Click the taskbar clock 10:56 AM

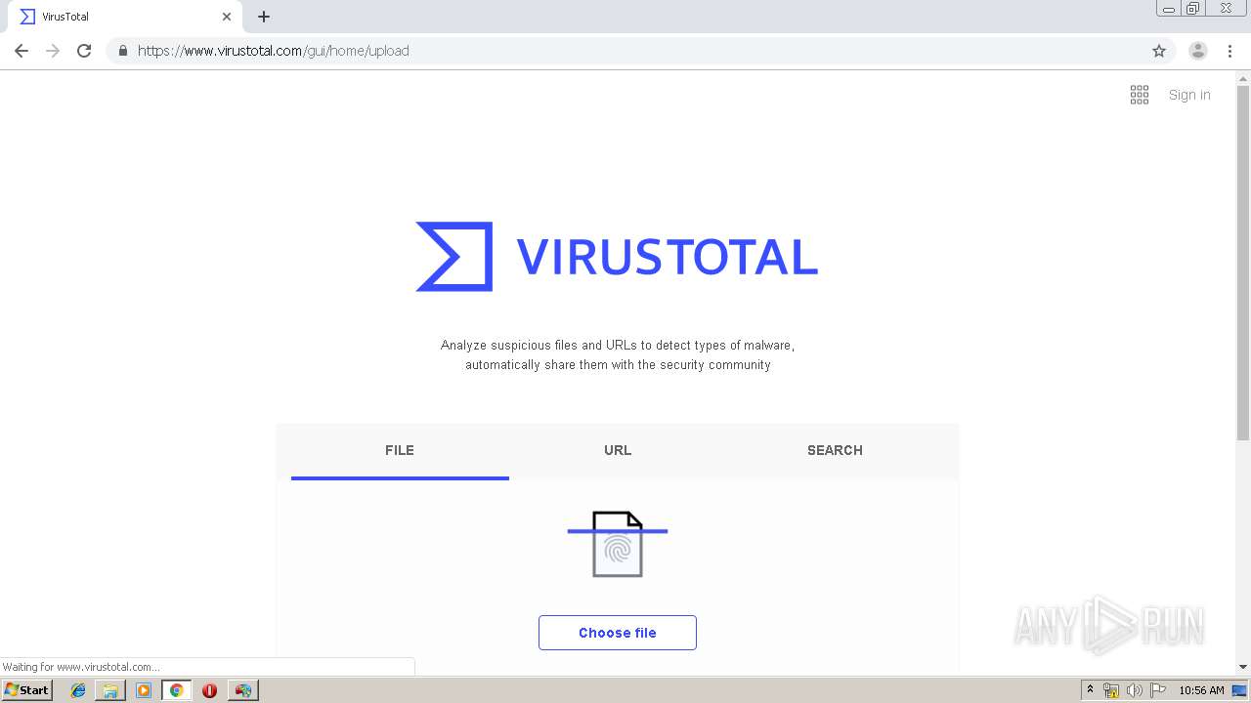[x=1201, y=690]
